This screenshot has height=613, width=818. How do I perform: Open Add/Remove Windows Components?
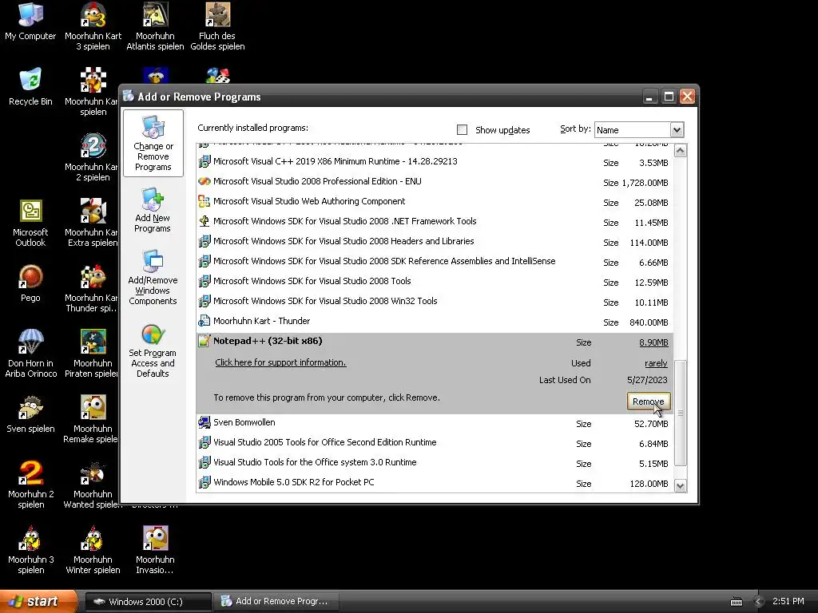tap(153, 277)
